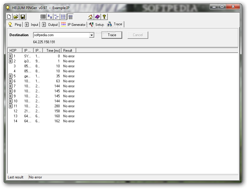Select hop 14 row number
This screenshot has height=189, width=248.
coord(15,121)
